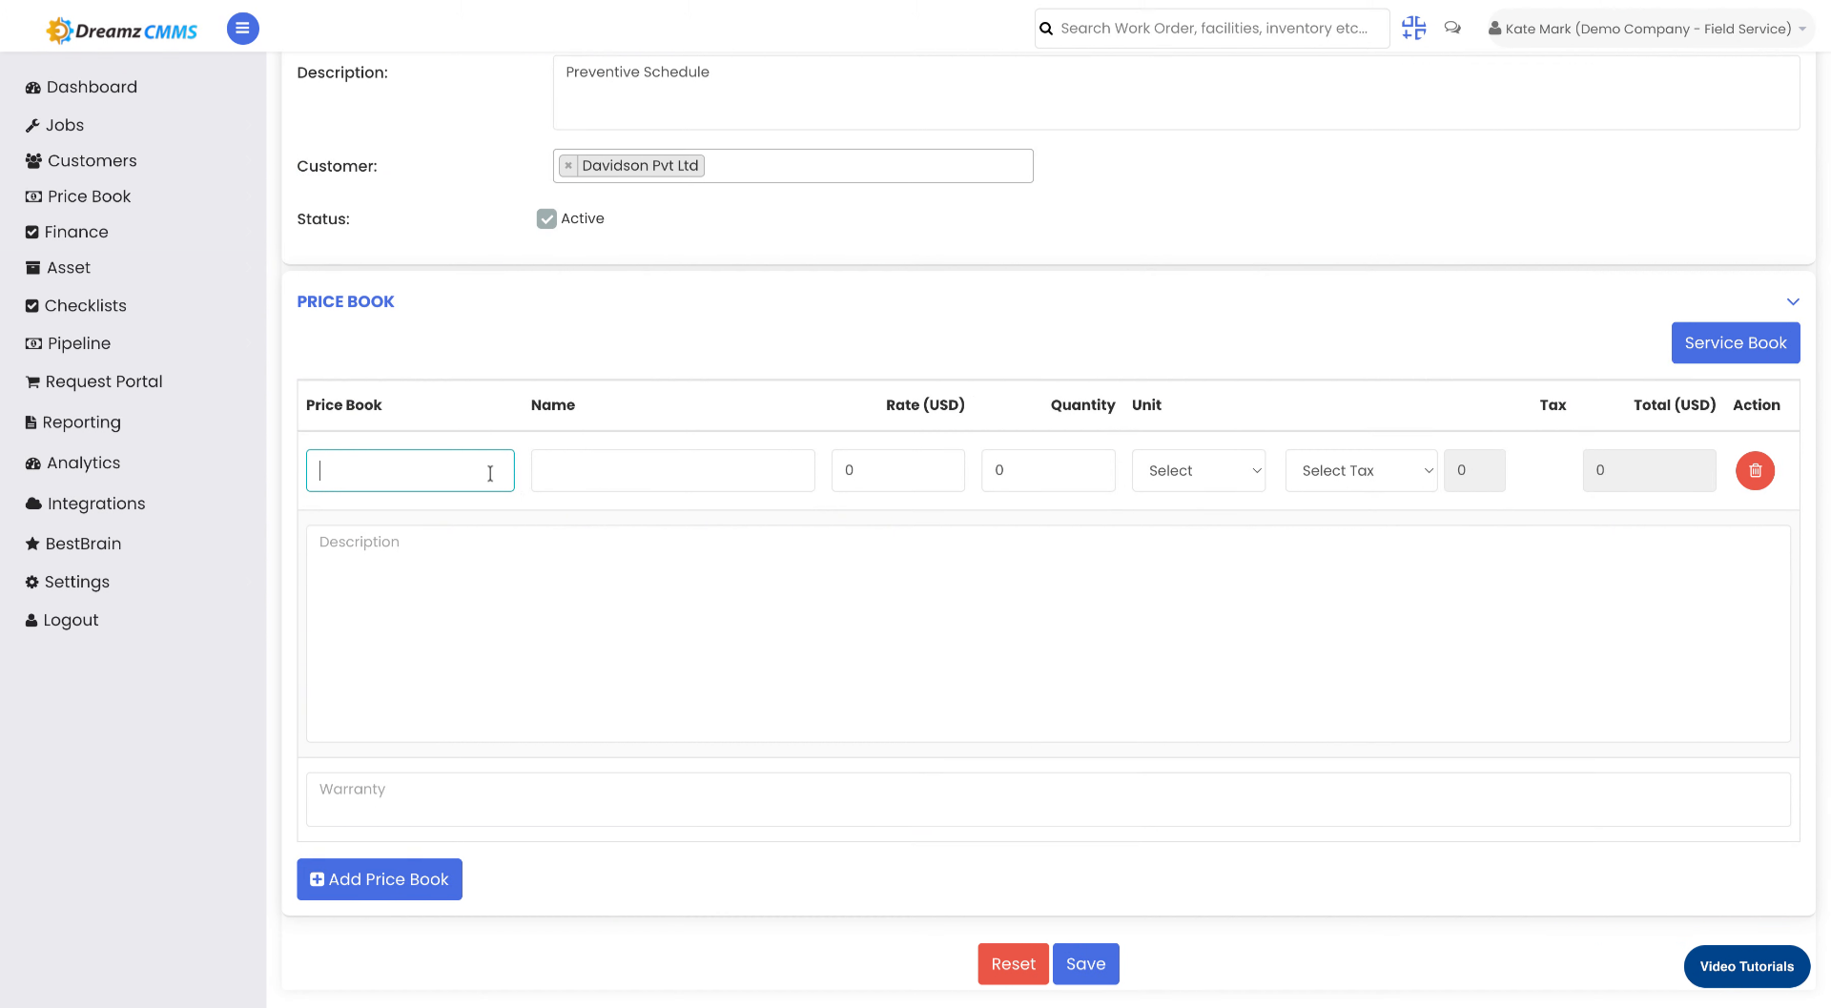1831x1008 pixels.
Task: Click the Price Book money icon
Action: 33,196
